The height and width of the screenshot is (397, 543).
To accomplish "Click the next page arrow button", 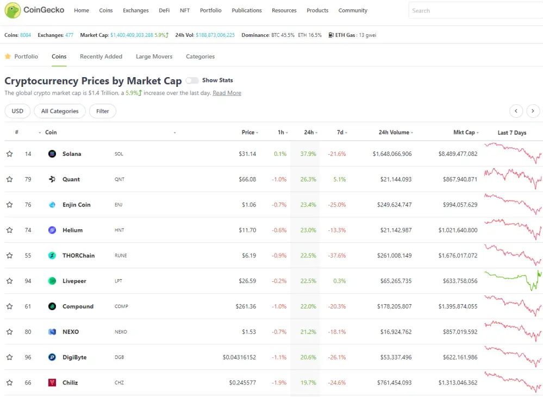I will 533,111.
